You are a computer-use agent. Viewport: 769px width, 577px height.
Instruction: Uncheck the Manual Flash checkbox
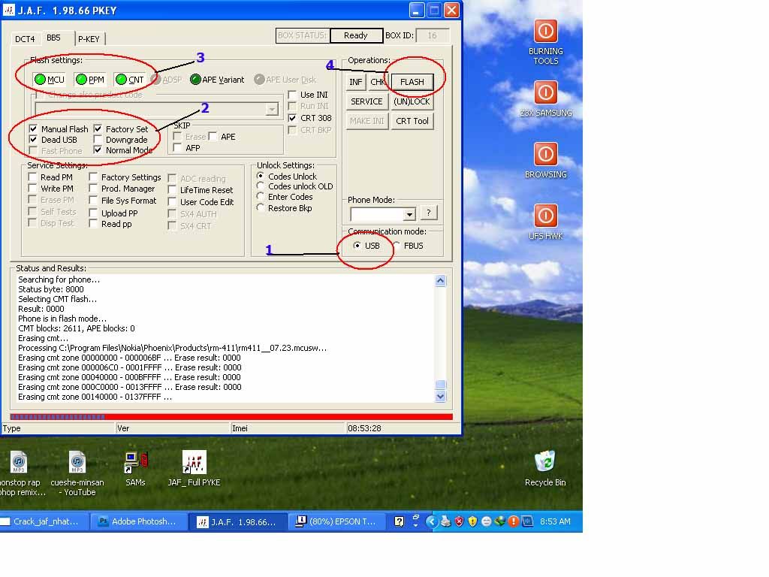33,129
